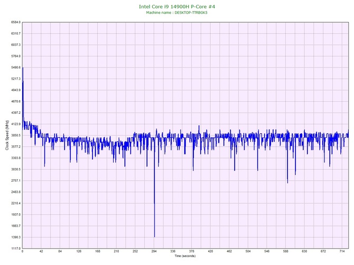
Task: Click the 210 seconds x-axis tick label
Action: coord(116,251)
